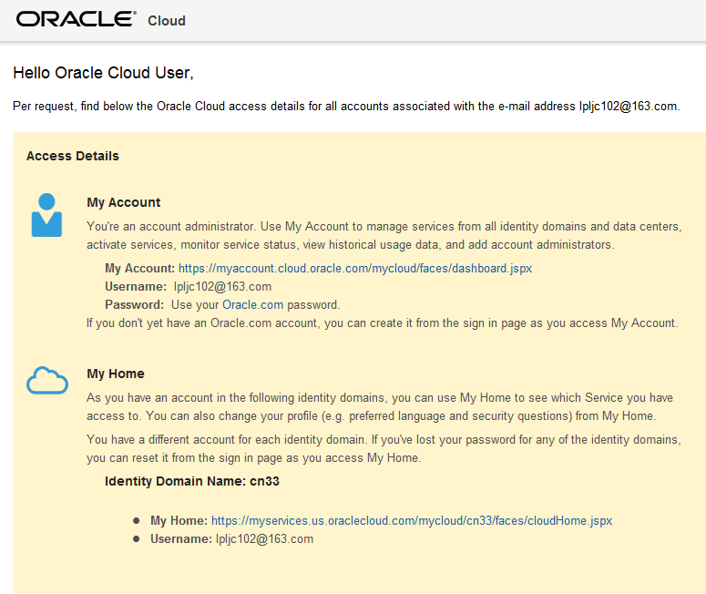Click the Cloud label beside the Oracle logo
The width and height of the screenshot is (706, 594).
coord(167,20)
